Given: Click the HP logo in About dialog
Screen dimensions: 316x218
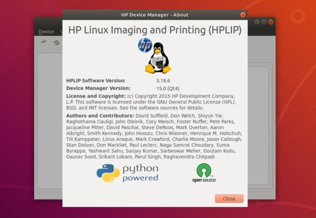Looking at the screenshot, I should [145, 45].
